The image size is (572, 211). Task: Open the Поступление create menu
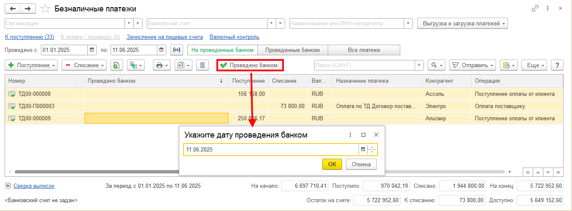pyautogui.click(x=32, y=65)
